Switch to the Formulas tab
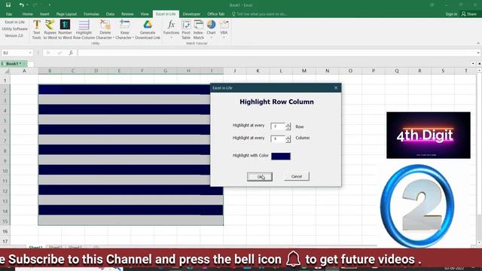This screenshot has height=271, width=482. [x=91, y=14]
